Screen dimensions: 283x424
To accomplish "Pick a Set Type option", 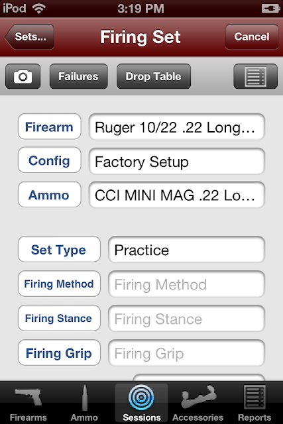I will coord(59,250).
